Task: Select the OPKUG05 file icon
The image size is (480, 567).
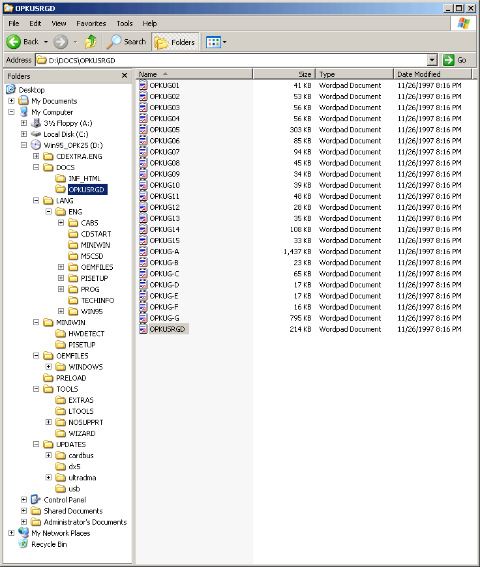Action: [143, 130]
